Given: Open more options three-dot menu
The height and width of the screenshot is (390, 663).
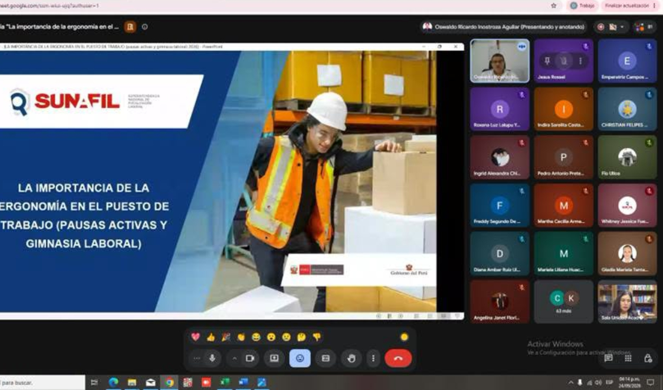Looking at the screenshot, I should 373,358.
